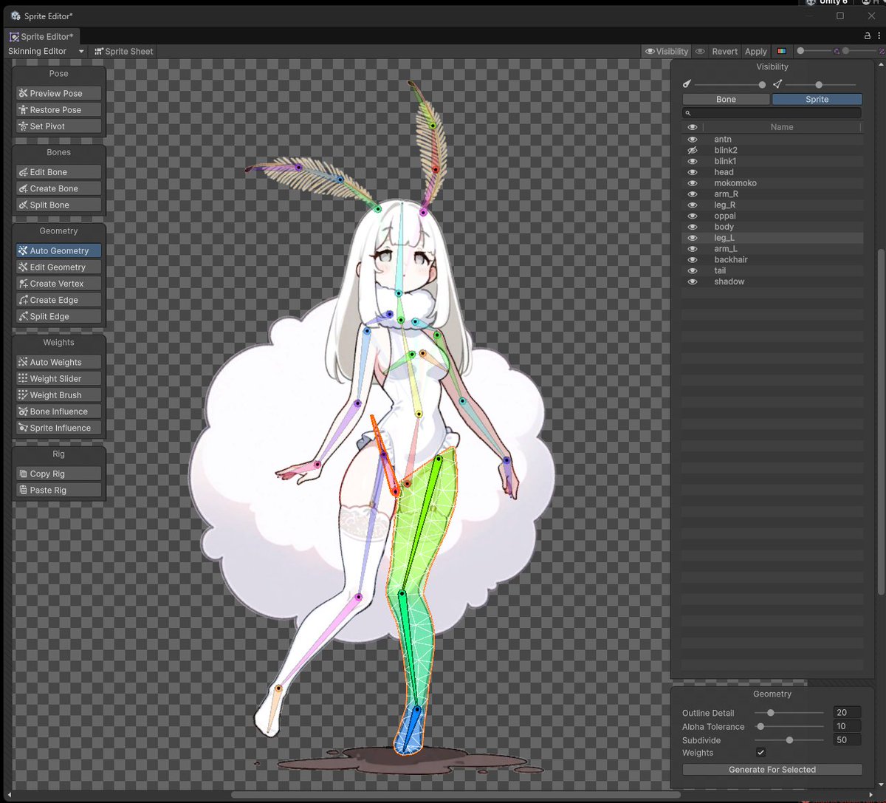Show the hidden blink2 sprite

tap(693, 150)
